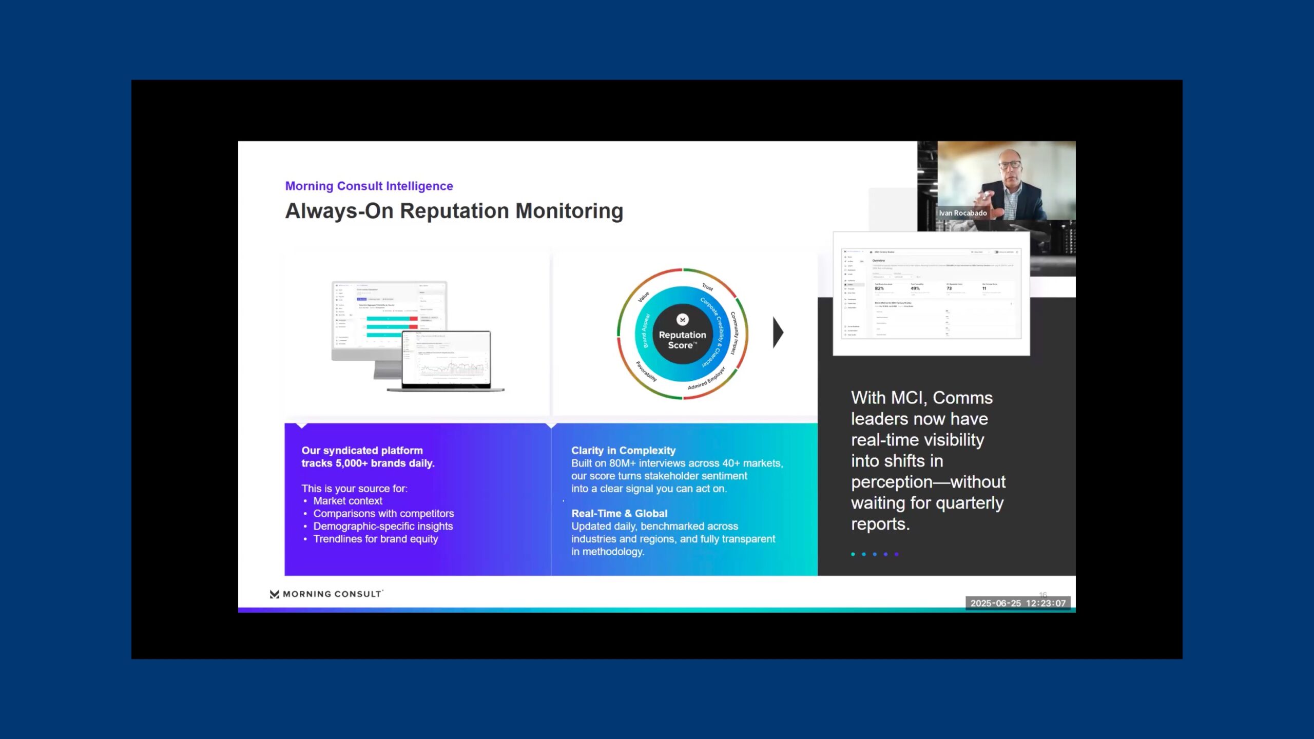Click the 'Market context' bullet
The width and height of the screenshot is (1314, 739).
[x=347, y=501]
